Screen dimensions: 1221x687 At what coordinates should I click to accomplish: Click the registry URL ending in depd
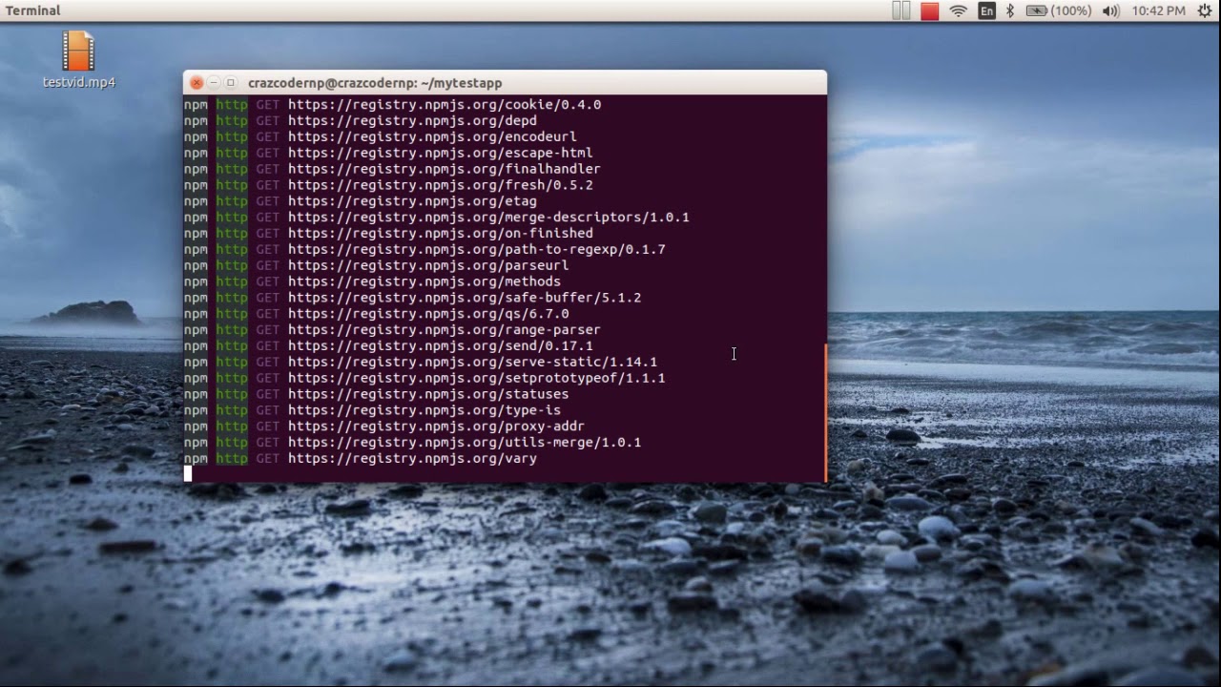412,121
